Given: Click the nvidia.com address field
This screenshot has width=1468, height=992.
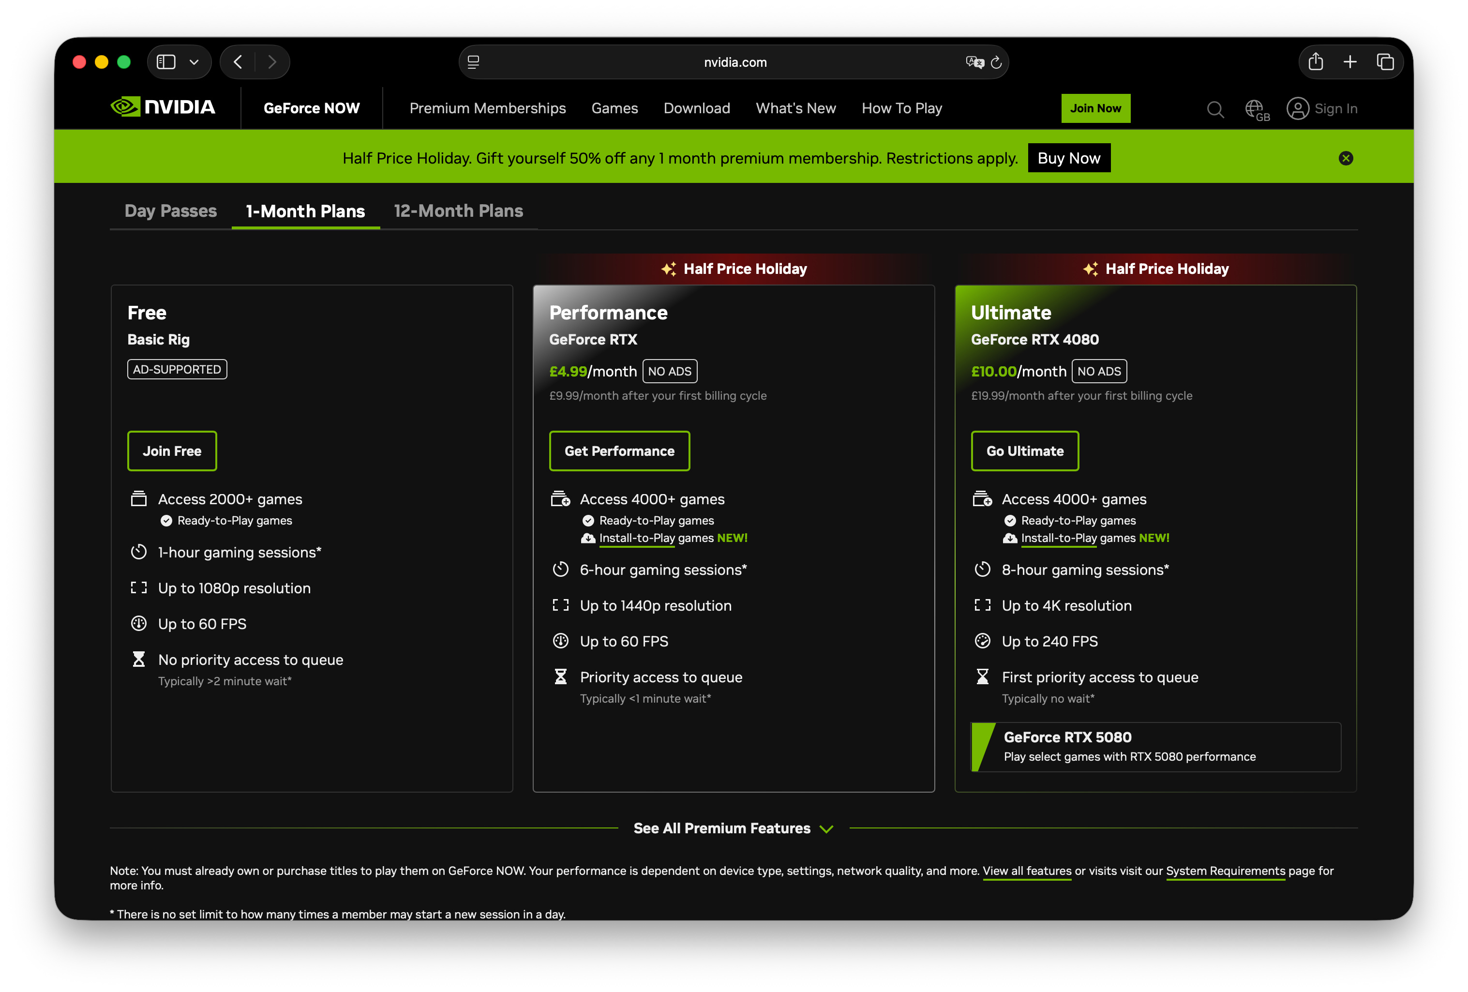Looking at the screenshot, I should (734, 62).
